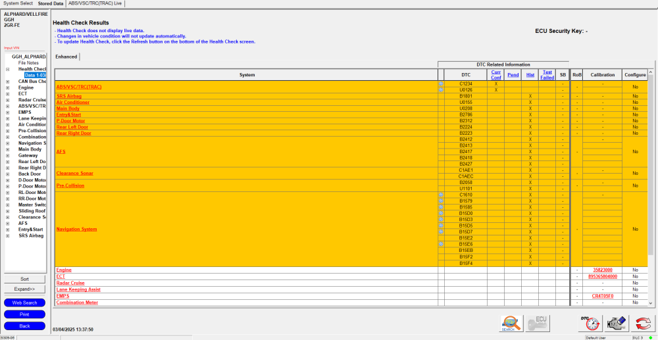The width and height of the screenshot is (658, 340).
Task: Click the Curr Conf column header link
Action: (496, 74)
